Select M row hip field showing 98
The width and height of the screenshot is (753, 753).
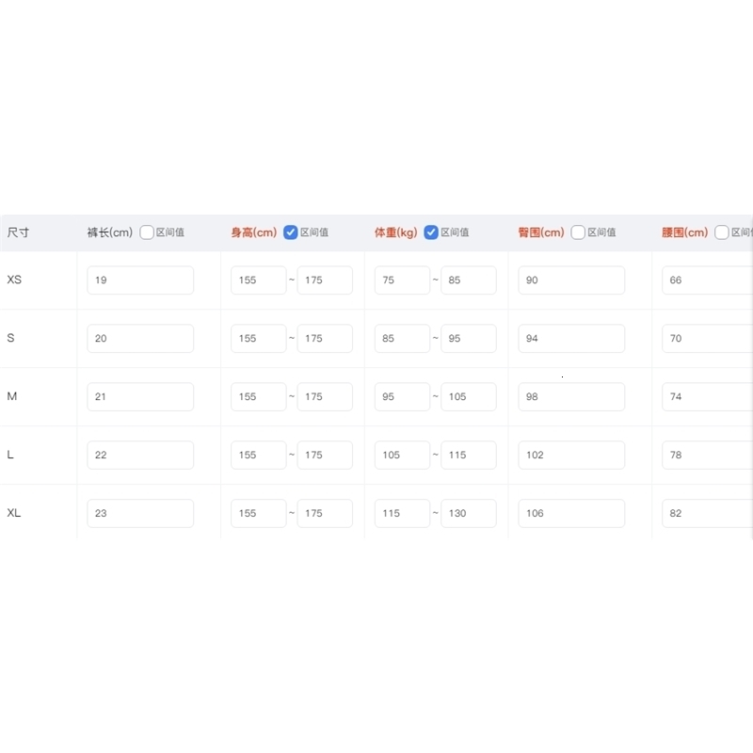tap(571, 397)
